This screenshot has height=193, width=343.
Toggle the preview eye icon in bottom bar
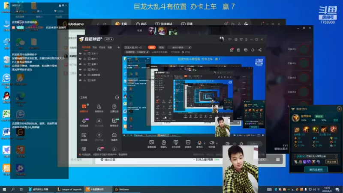click(235, 144)
